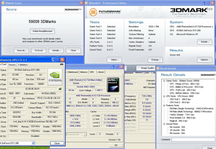216x149 pixels.
Task: Open the SPD tab in CPU-Z
Action: point(92,72)
